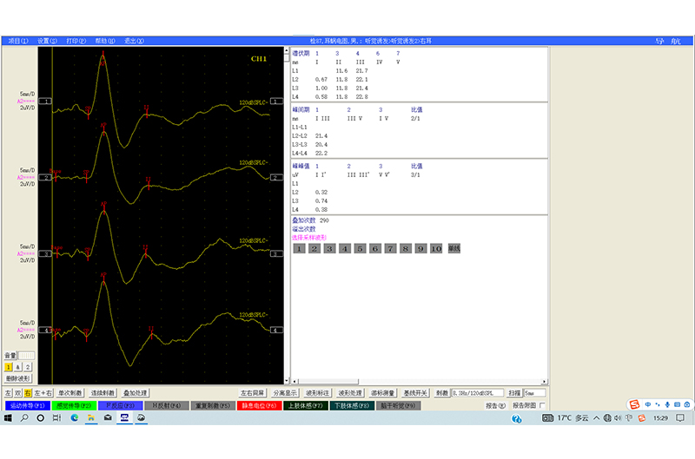Screen dimensions: 695x459
Task: Switch to 重复刺激(F5) mode
Action: pos(213,405)
